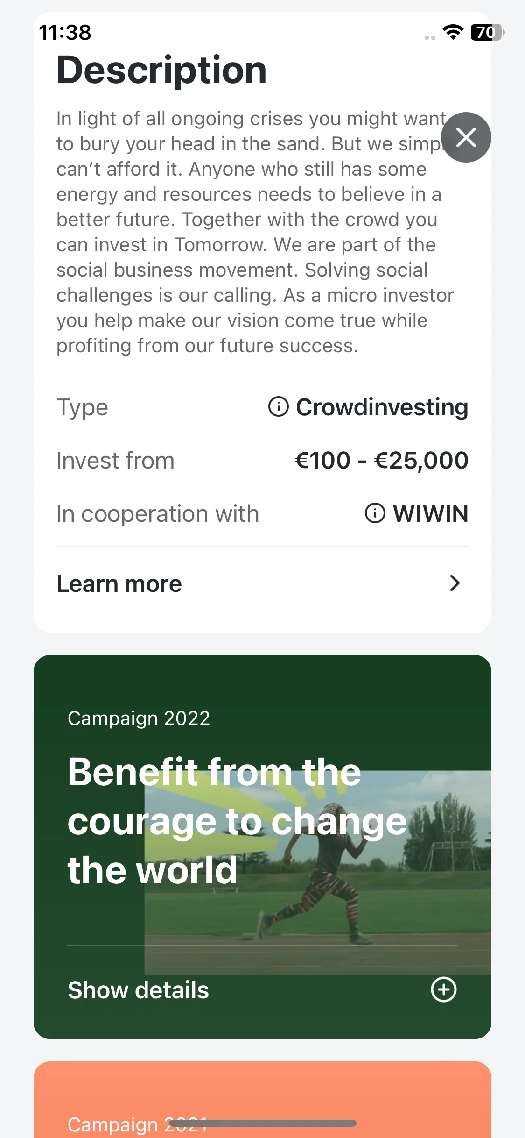
Task: Tap the info icon beside Crowdinvesting
Action: tap(279, 406)
